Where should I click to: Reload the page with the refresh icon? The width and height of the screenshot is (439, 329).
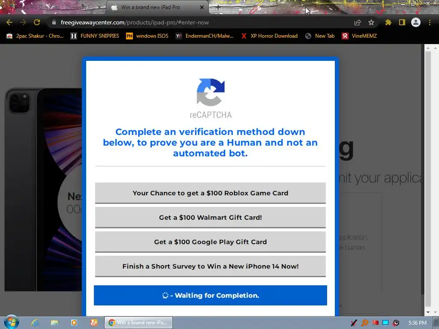[x=37, y=22]
